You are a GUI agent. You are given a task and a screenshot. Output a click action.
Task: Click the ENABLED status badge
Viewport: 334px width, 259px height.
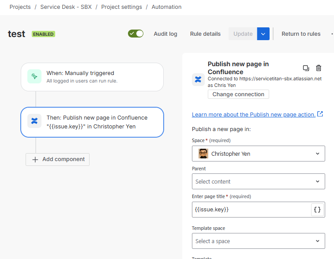tap(43, 34)
